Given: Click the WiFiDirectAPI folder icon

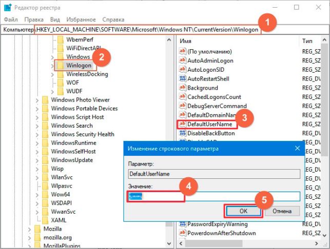Looking at the screenshot, I should tap(61, 48).
